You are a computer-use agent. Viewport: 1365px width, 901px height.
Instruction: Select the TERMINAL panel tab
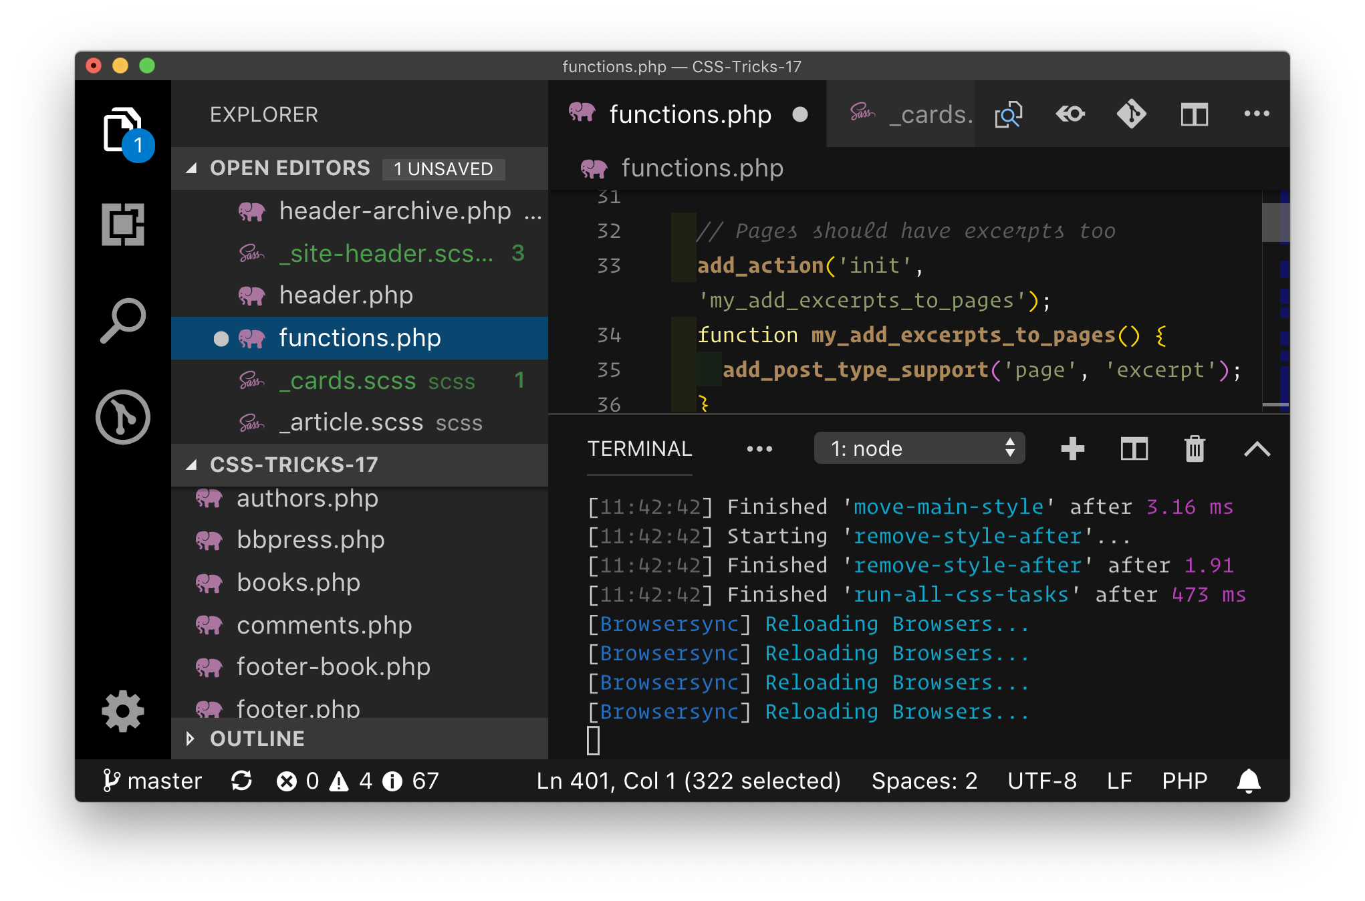pos(639,448)
